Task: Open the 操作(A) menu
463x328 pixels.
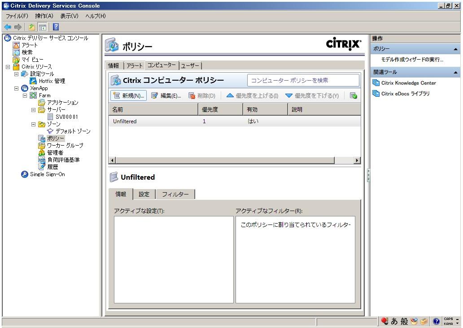Action: (44, 16)
